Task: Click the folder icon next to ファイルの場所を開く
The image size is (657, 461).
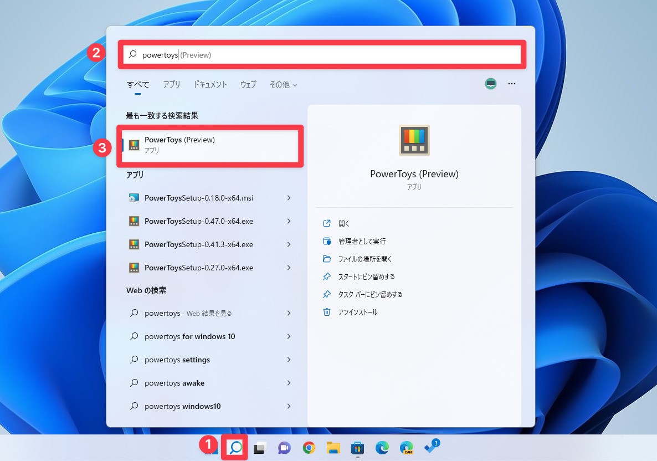Action: tap(327, 259)
